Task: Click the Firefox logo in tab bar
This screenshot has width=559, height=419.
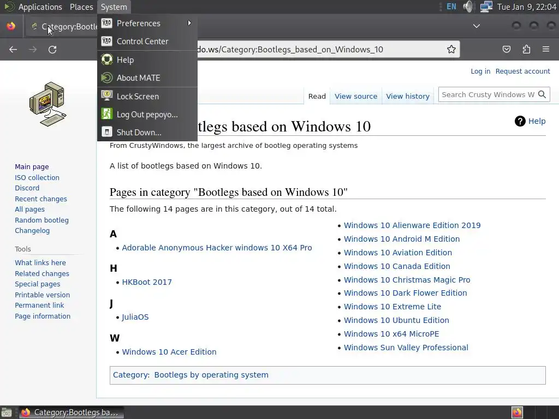Action: 11,26
